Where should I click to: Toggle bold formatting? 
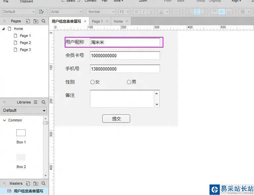click(136, 12)
